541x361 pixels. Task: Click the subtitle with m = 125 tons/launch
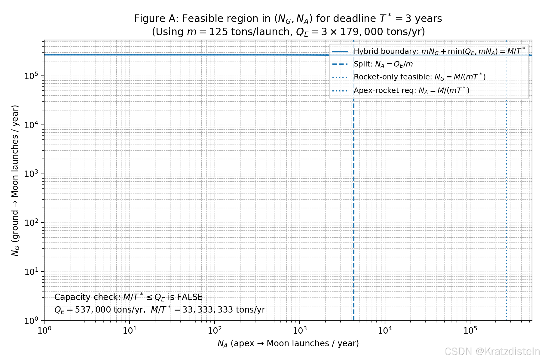tap(288, 32)
